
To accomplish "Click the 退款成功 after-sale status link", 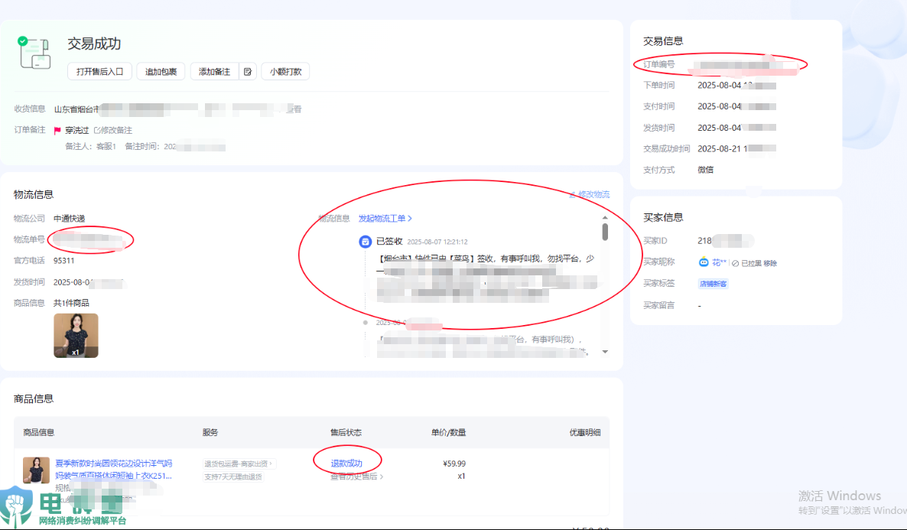I will 346,463.
